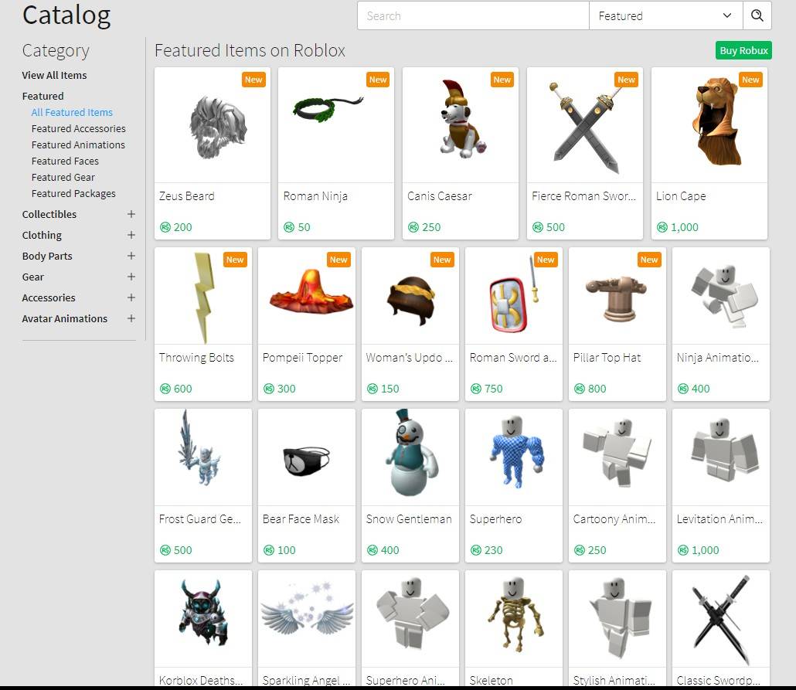Click the Pompeii Topper volcano hat

[307, 297]
